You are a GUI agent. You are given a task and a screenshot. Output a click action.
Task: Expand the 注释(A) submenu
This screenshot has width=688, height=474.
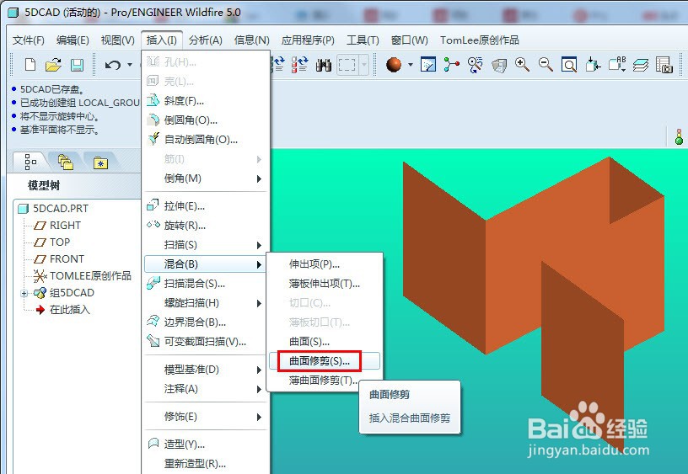pyautogui.click(x=206, y=389)
